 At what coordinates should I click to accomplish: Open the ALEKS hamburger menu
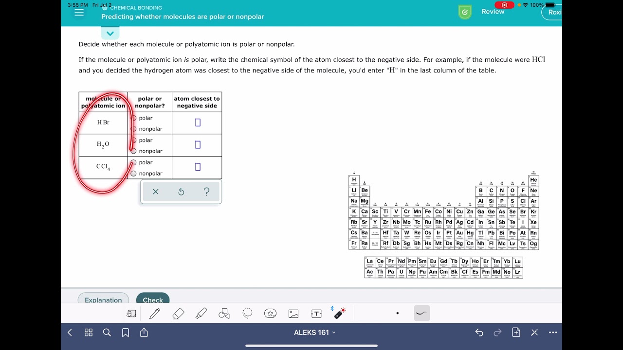click(x=79, y=13)
